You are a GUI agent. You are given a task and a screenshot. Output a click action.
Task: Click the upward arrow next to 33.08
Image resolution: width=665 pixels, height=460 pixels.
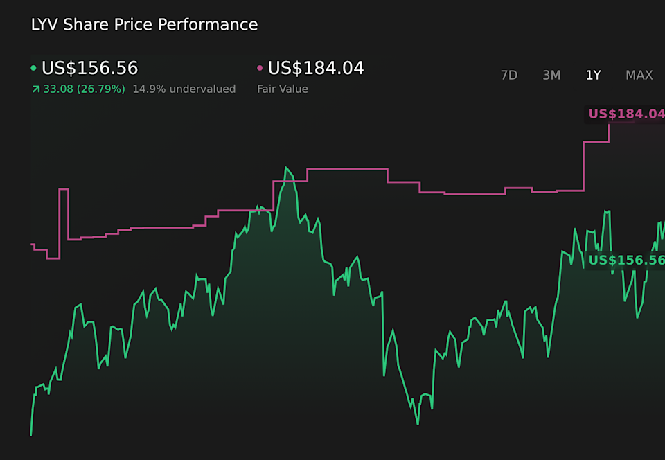(x=35, y=89)
